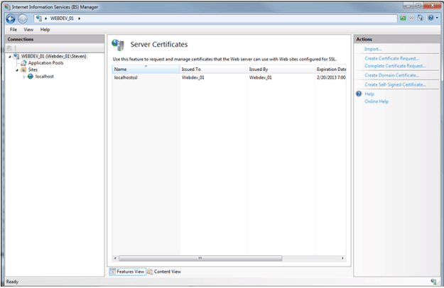Click the server icon in the address bar

point(39,18)
